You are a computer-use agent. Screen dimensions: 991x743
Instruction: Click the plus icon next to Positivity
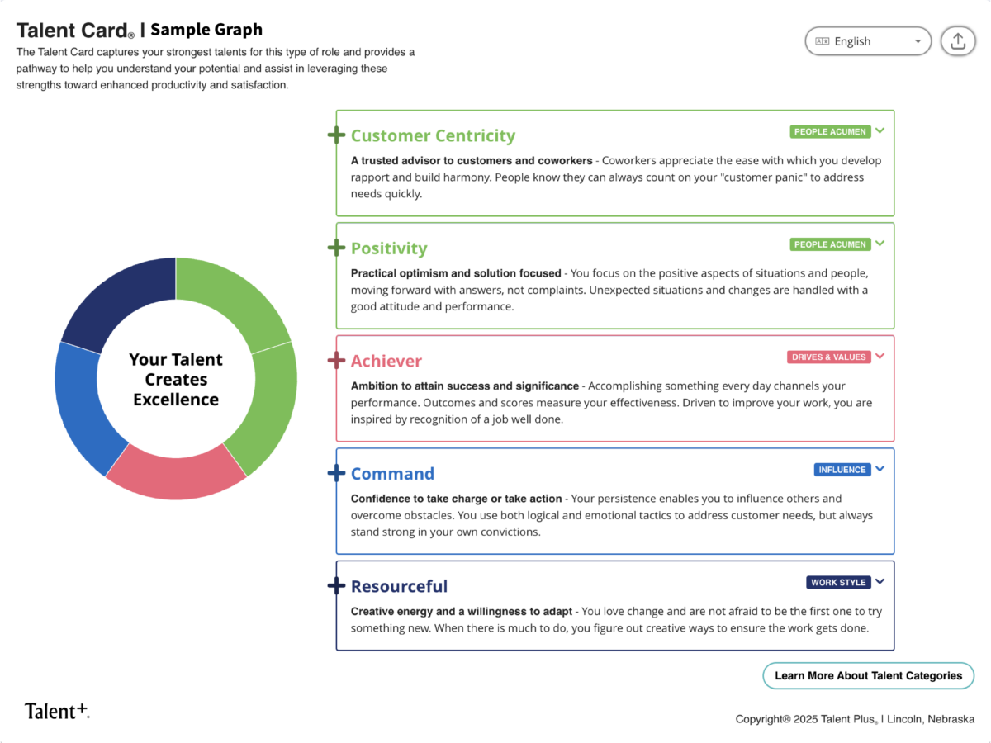click(x=335, y=247)
